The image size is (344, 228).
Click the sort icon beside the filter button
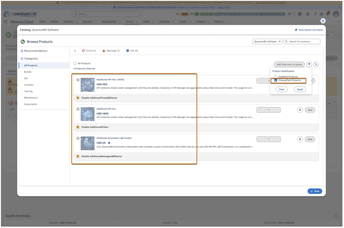coord(316,64)
